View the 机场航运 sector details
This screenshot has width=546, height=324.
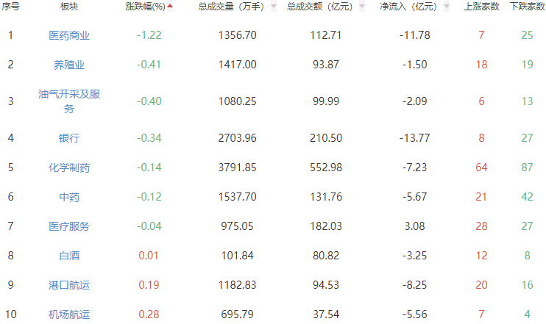pos(69,314)
